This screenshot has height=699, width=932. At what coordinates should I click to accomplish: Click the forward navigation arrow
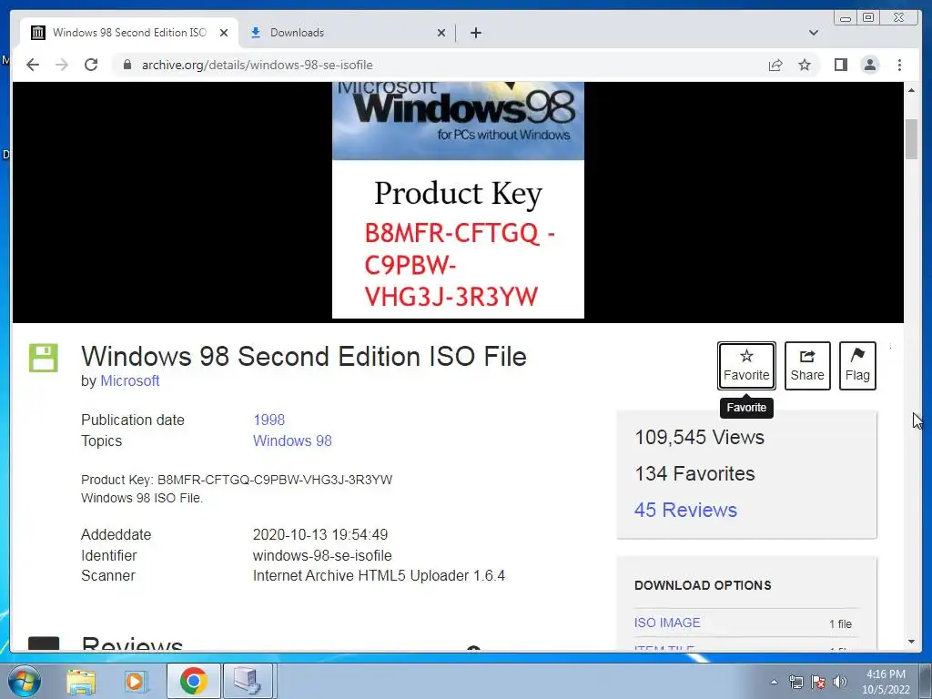[62, 65]
